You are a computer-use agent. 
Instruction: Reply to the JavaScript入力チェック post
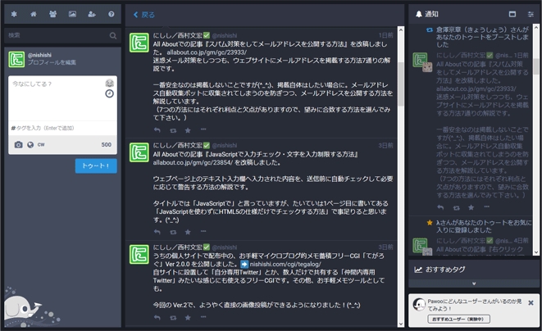157,232
